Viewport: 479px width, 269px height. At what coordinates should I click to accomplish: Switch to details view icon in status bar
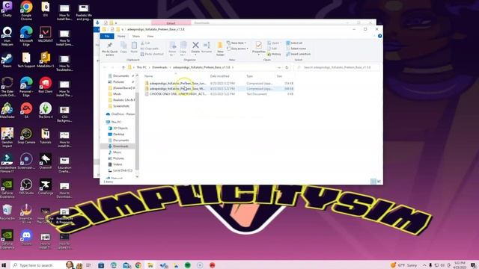[x=373, y=182]
